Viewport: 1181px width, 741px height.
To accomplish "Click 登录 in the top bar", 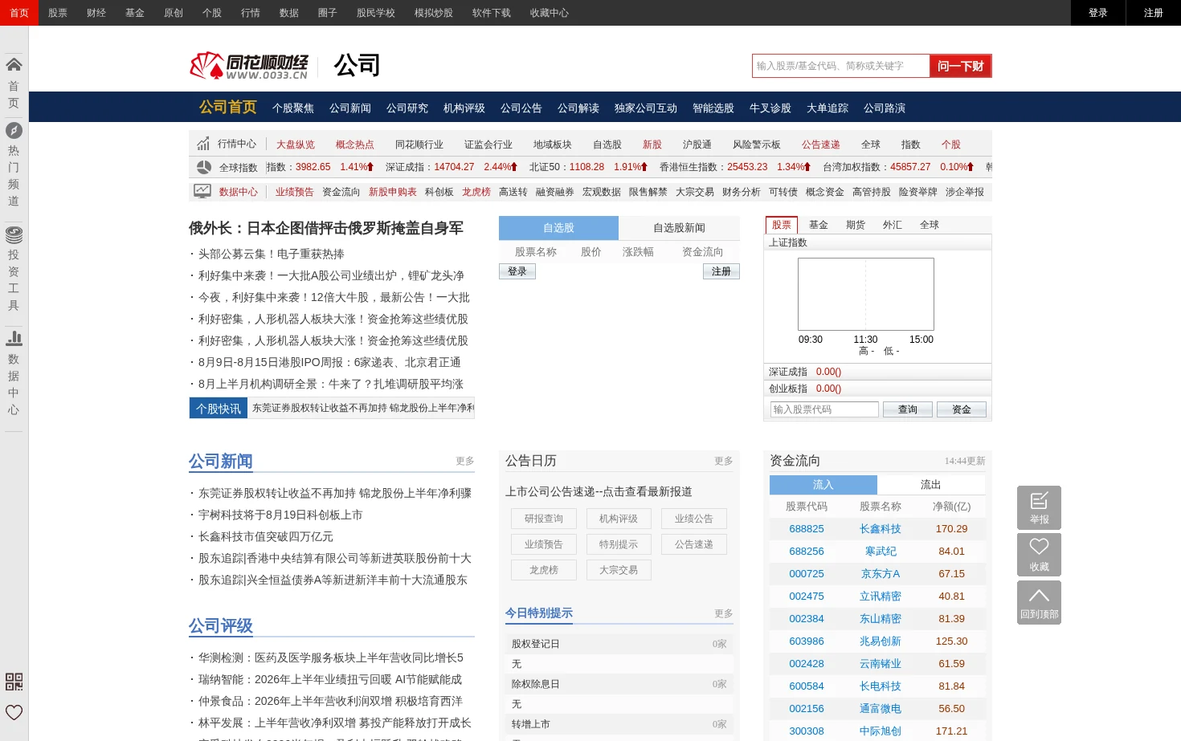I will pos(1098,13).
